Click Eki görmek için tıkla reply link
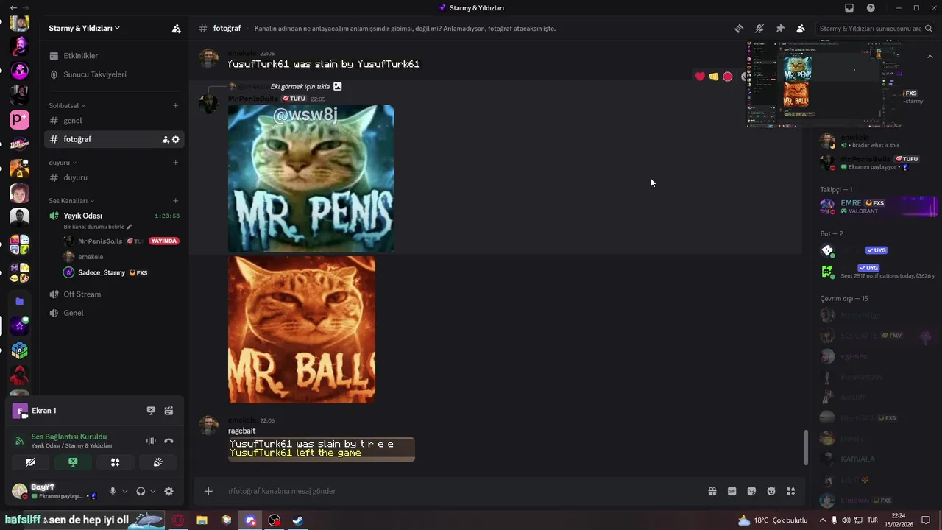 [300, 86]
